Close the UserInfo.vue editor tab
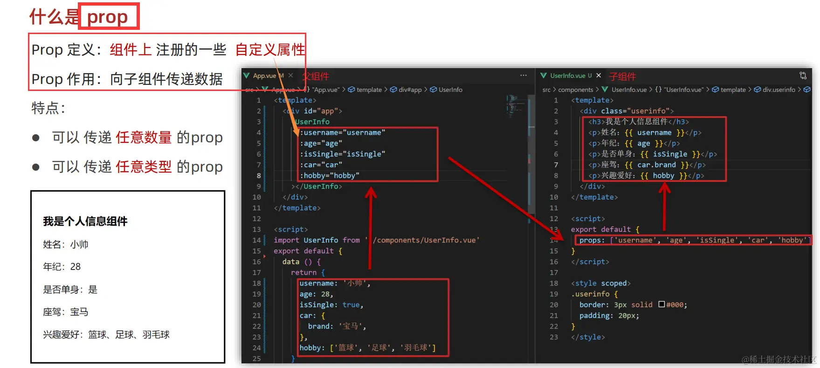Image resolution: width=820 pixels, height=368 pixels. (x=599, y=75)
